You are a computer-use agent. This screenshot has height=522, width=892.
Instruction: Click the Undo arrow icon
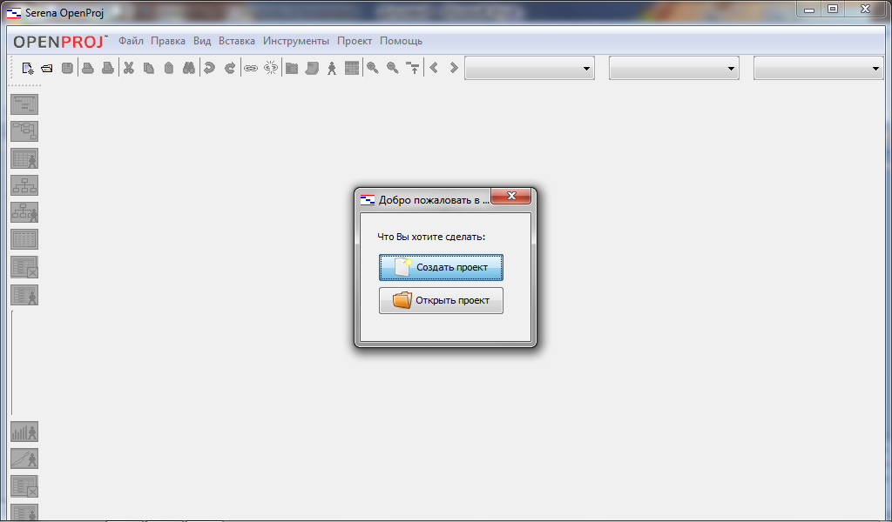209,68
